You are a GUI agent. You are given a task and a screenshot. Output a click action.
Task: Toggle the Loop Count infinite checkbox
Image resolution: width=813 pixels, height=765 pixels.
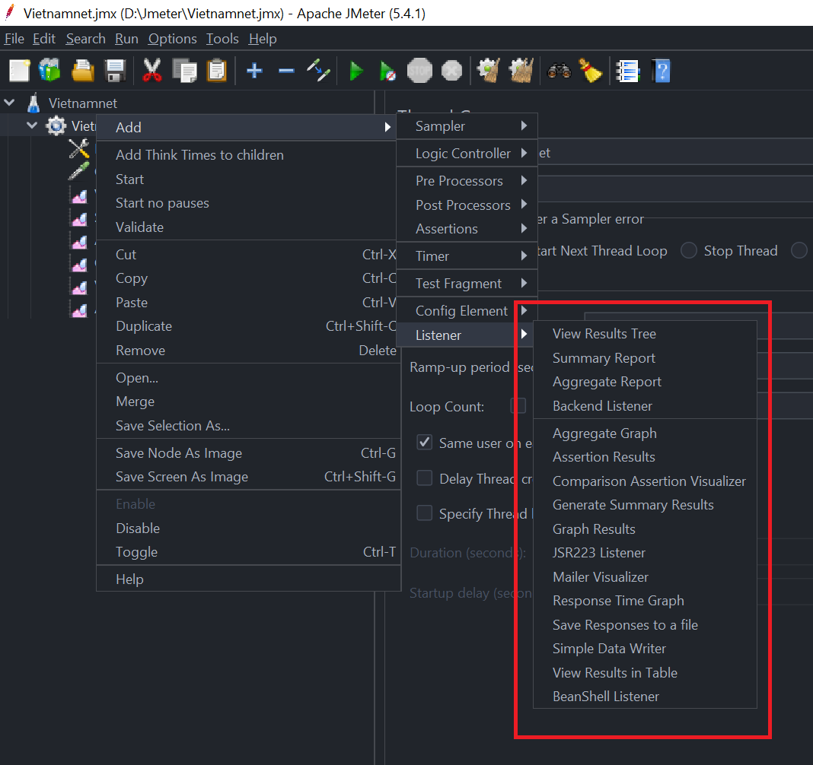(x=518, y=405)
